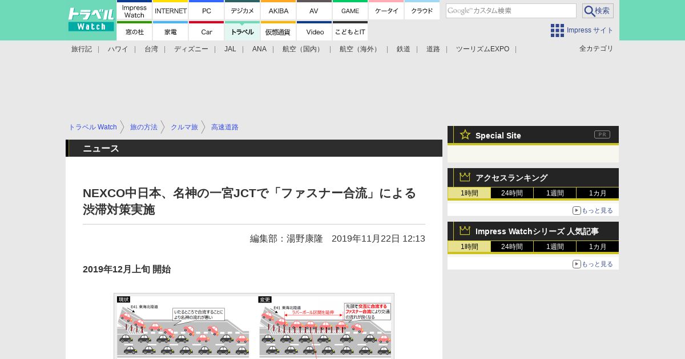This screenshot has width=685, height=359.
Task: Open the Video tile
Action: tap(315, 31)
